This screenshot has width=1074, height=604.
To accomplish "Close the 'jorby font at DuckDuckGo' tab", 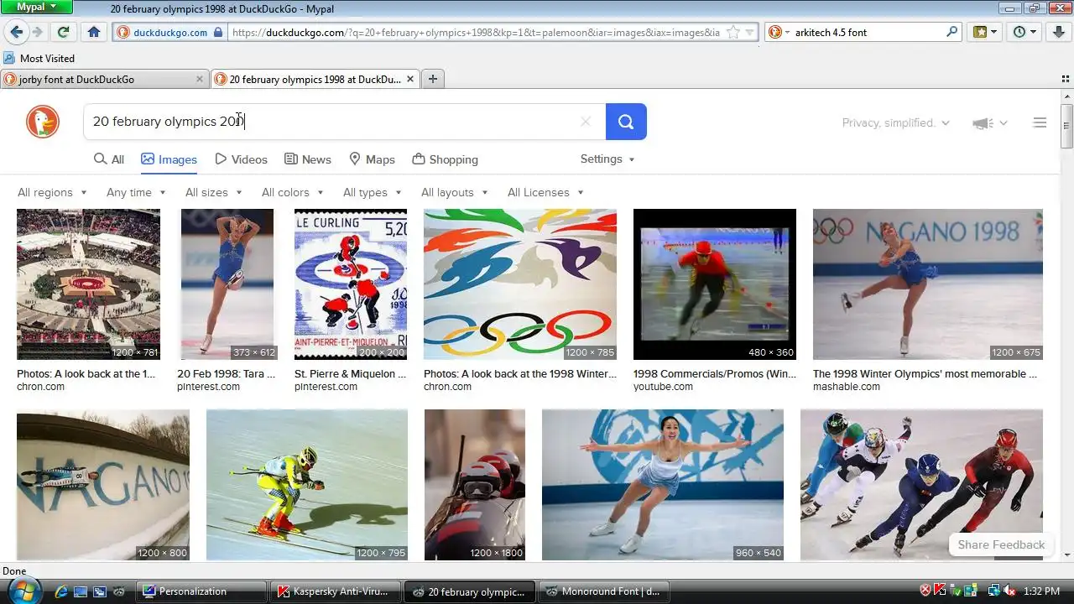I will (x=200, y=79).
